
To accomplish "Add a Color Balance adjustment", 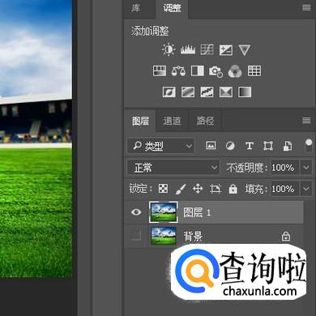I will tap(178, 71).
